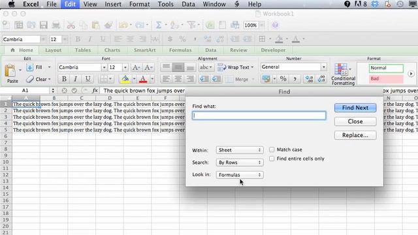Click the decrease indent icon

pos(204,79)
